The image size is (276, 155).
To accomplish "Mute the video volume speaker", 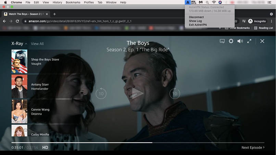I will tap(240, 41).
